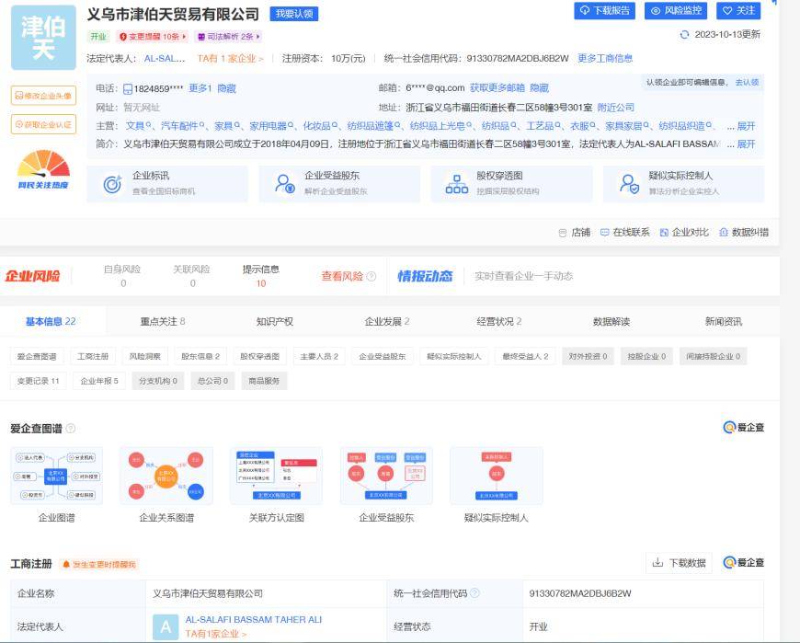Open the 股权穿透图 hierarchy icon card

pyautogui.click(x=512, y=184)
